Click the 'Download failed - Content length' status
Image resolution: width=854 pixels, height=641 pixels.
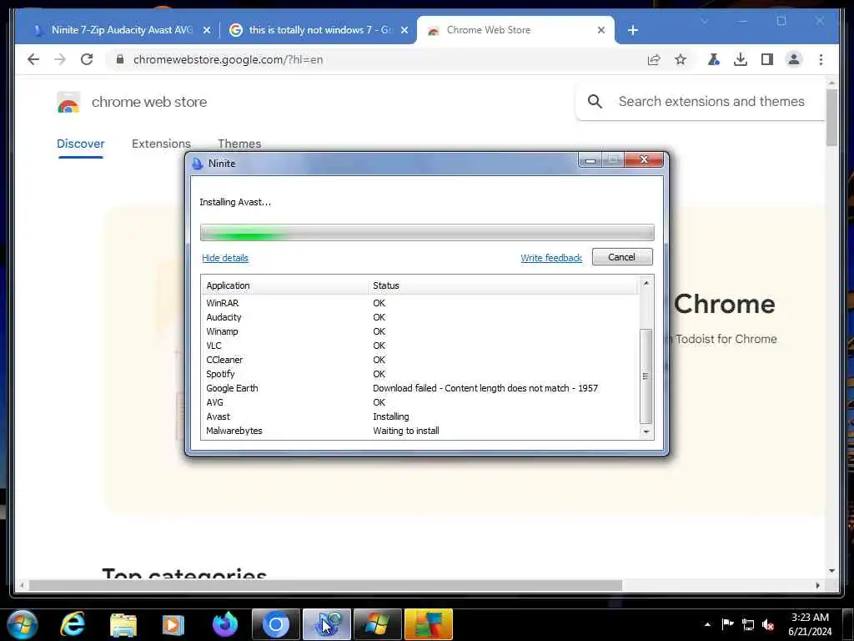(485, 388)
